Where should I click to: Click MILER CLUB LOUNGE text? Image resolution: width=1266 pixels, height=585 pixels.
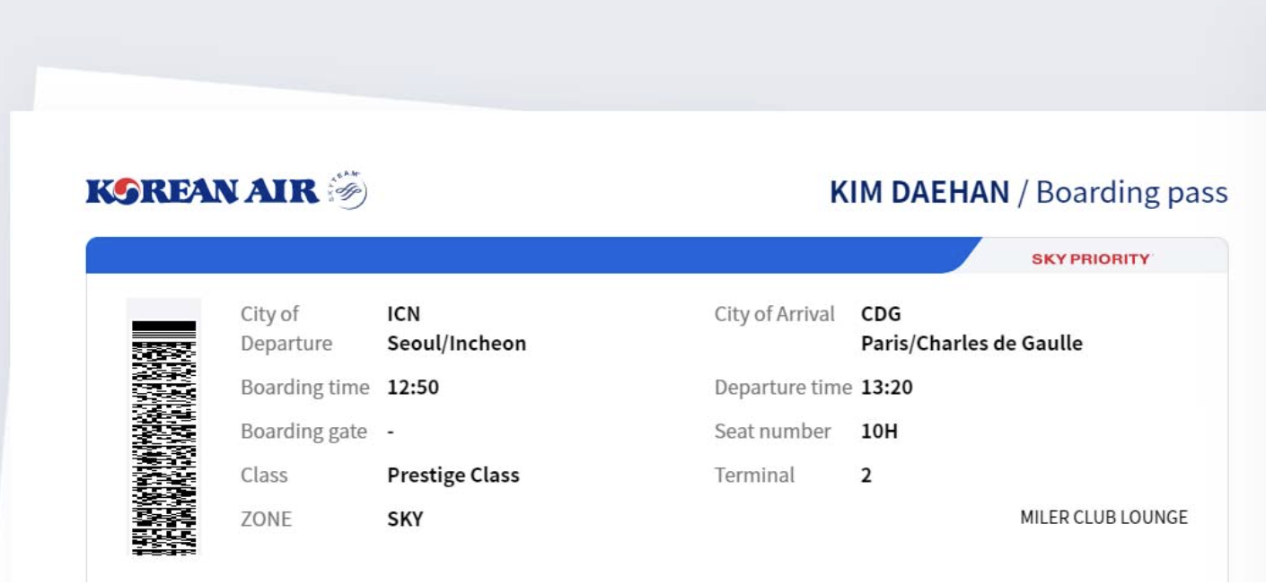1103,518
